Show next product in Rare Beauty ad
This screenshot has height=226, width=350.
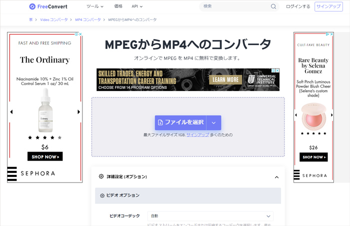point(331,115)
